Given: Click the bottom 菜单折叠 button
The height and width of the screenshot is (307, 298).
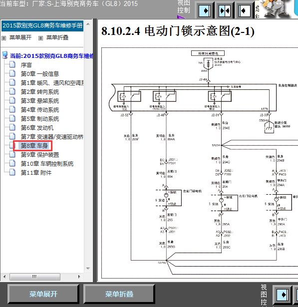Looking at the screenshot, I should tap(119, 294).
